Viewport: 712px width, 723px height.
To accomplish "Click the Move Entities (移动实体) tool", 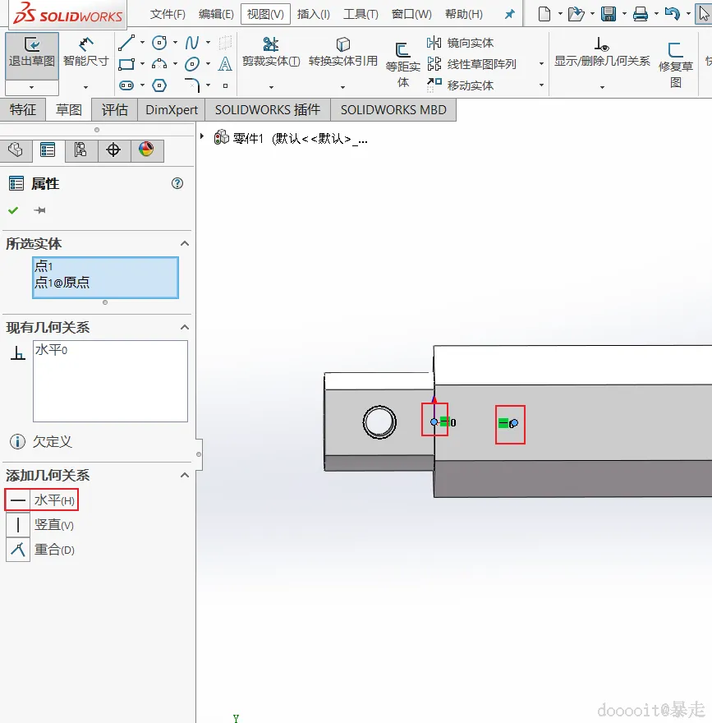I will (461, 85).
